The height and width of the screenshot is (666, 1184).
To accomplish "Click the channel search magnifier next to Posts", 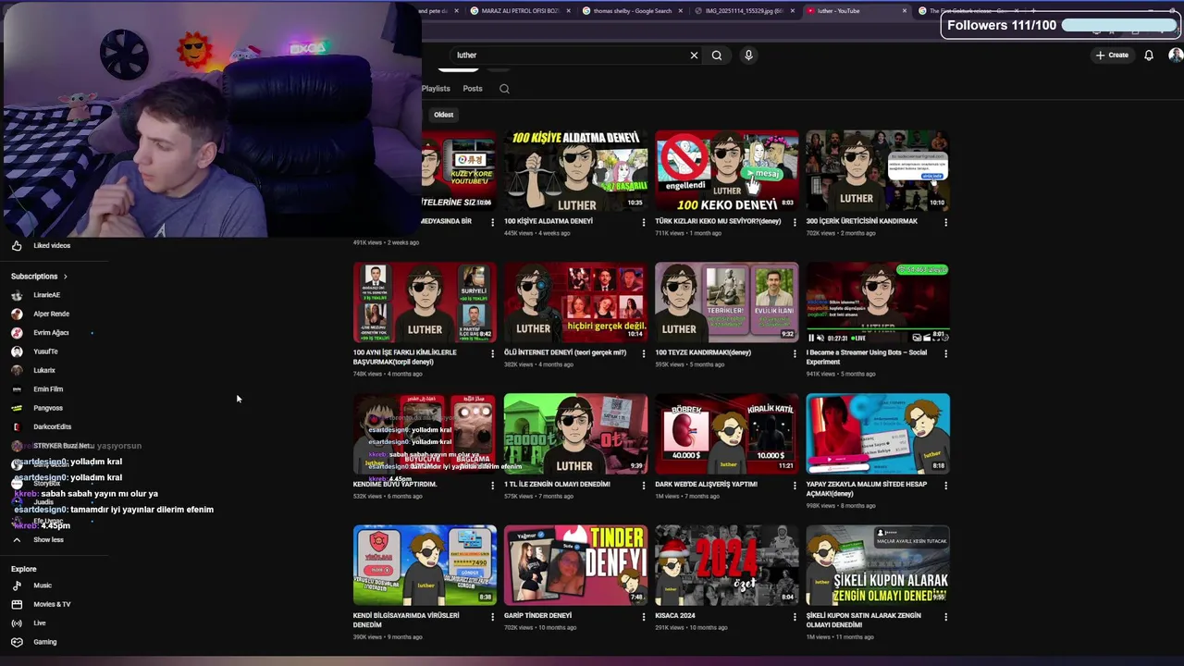I will pyautogui.click(x=504, y=89).
